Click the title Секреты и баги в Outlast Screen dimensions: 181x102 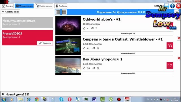click(122, 39)
